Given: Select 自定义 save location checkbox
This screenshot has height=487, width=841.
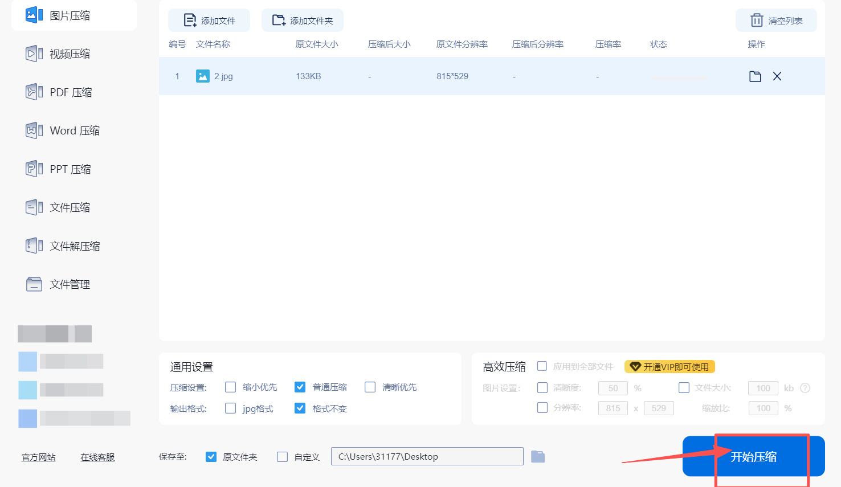Looking at the screenshot, I should click(x=283, y=457).
